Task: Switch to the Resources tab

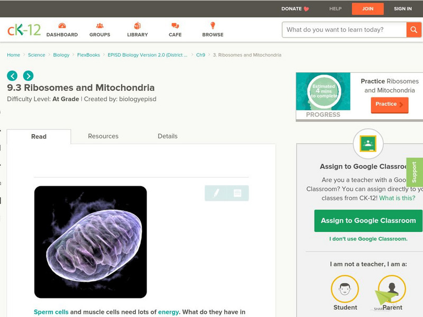Action: click(103, 136)
